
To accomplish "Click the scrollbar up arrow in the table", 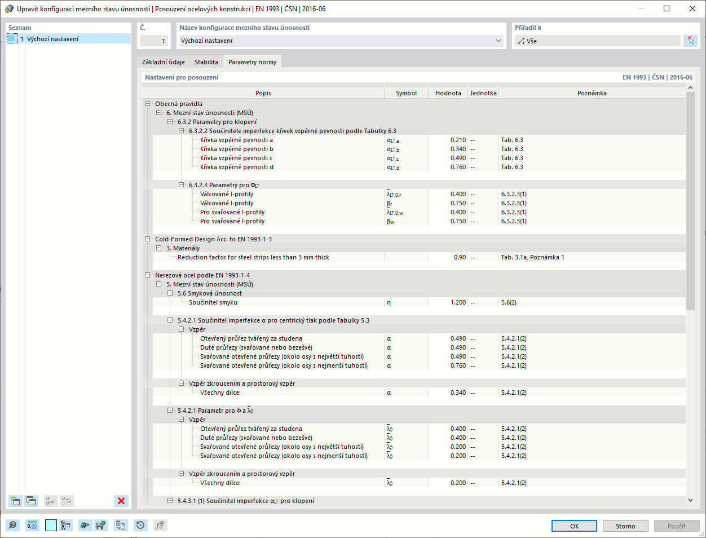I will (690, 87).
